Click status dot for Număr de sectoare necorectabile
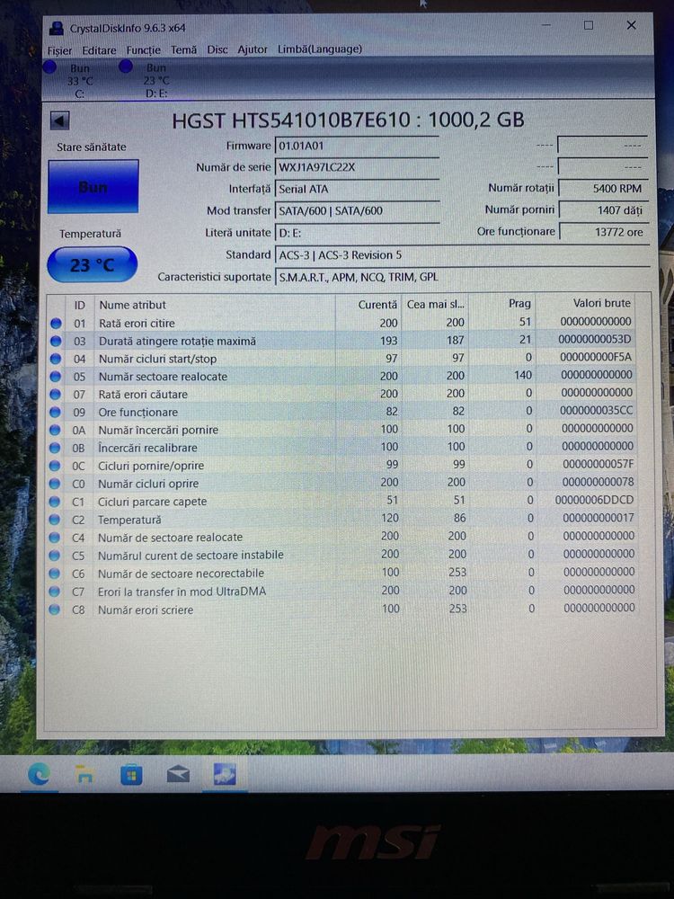This screenshot has width=674, height=899. (55, 574)
